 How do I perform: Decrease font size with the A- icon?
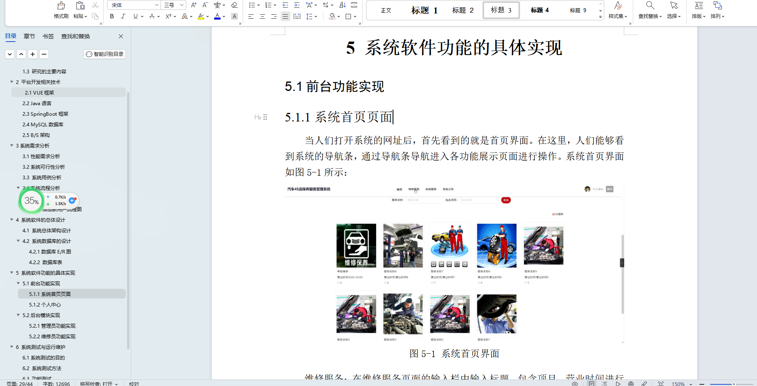tap(205, 5)
